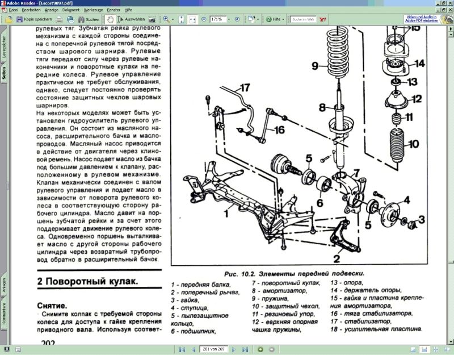454x355 pixels.
Task: Click the Adobe Reader title bar icon
Action: [3, 3]
